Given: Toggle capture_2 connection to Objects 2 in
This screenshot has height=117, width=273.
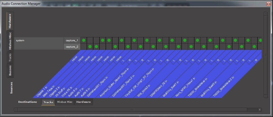Looking at the screenshot, I should (x=96, y=47).
